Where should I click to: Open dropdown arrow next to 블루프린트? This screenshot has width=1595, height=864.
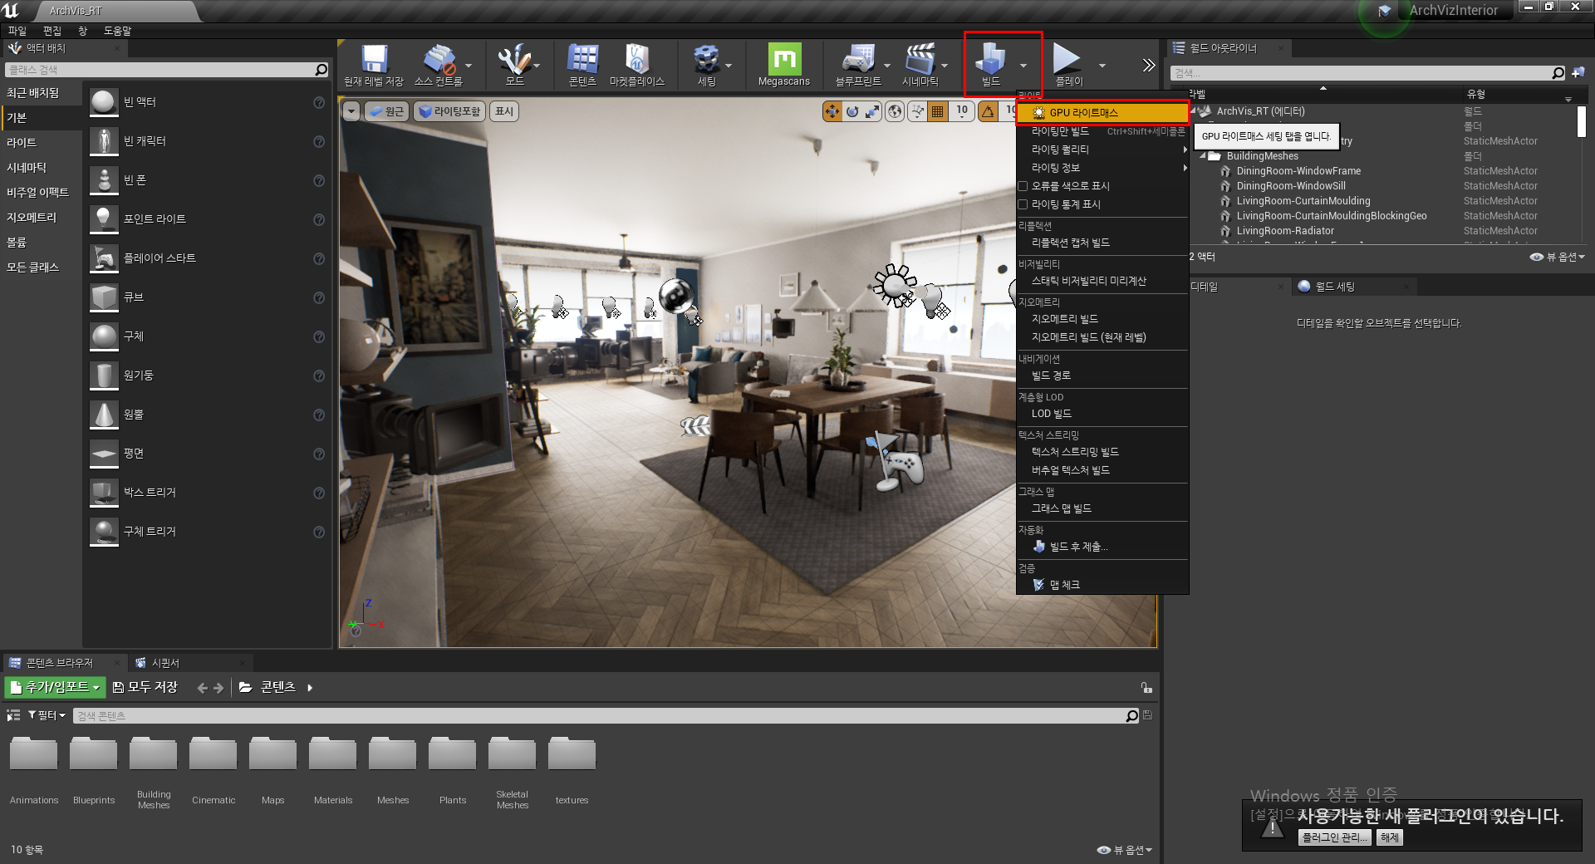point(886,65)
